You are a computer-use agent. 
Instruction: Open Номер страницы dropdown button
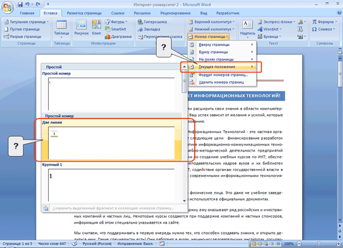tap(209, 37)
